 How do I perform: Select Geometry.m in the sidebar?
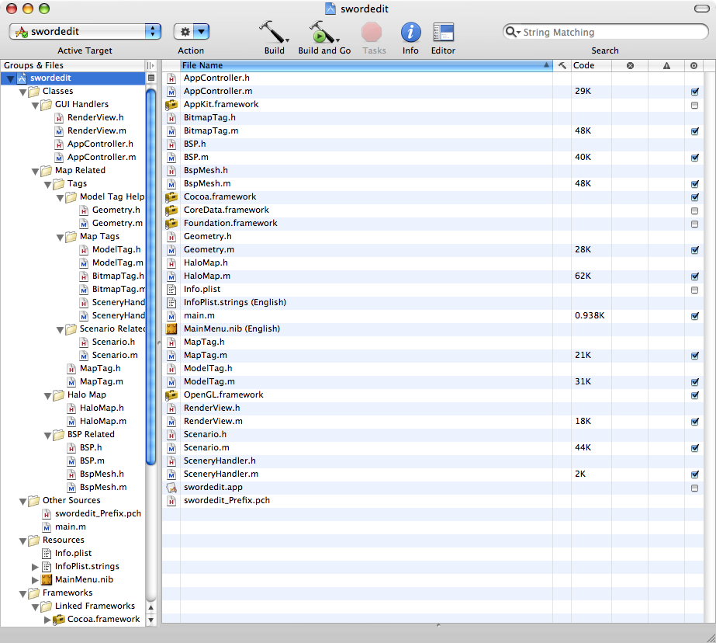click(x=117, y=223)
